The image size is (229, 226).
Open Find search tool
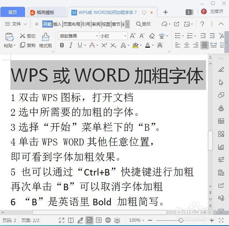(143, 24)
